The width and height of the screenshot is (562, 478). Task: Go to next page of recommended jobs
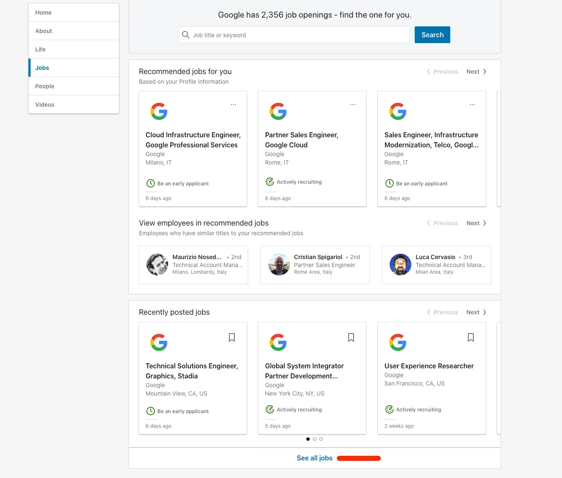pos(476,72)
